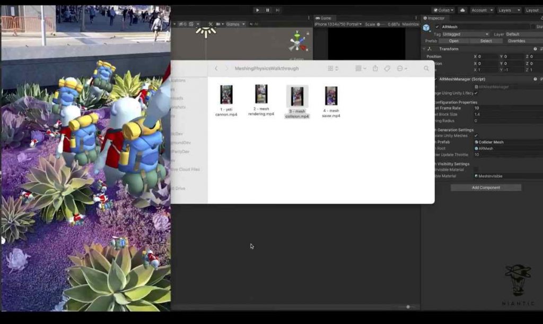
Task: Click the Unity Pause button
Action: 267,10
